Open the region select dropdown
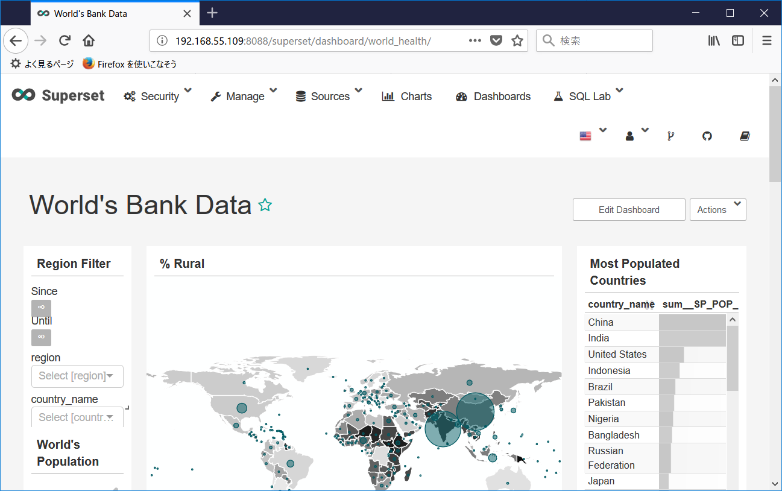Screen dimensions: 782x491 point(77,376)
